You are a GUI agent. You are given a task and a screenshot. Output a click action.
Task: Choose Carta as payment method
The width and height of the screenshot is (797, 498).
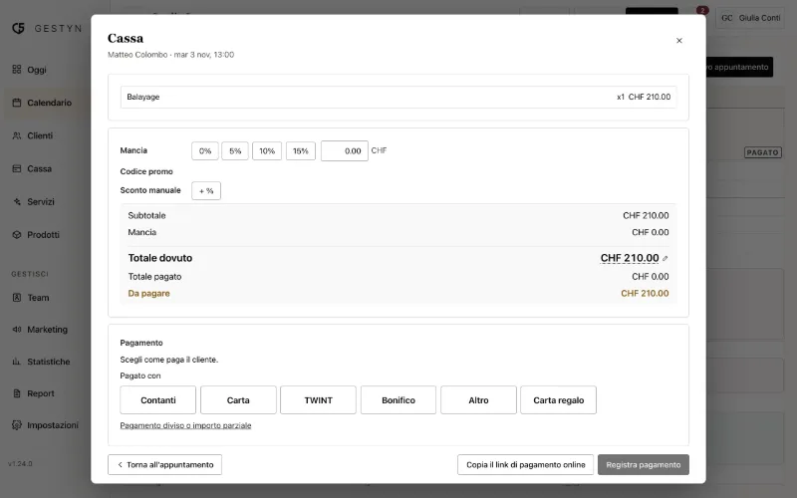coord(238,400)
